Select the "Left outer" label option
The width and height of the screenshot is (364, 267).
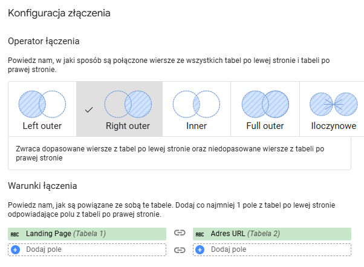[42, 127]
